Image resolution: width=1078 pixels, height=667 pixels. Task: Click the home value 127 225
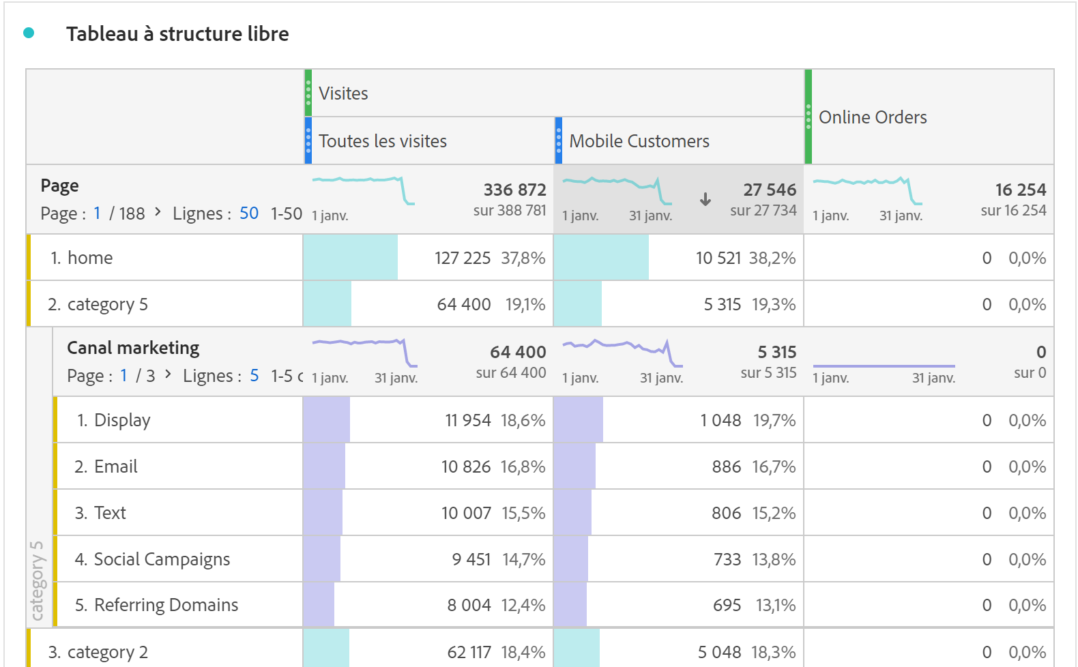463,258
